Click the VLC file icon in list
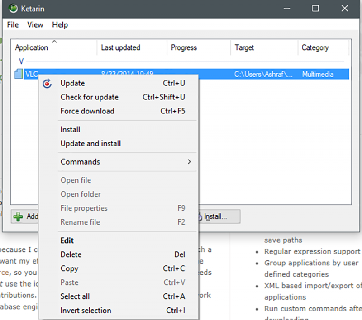The image size is (362, 320). point(19,74)
